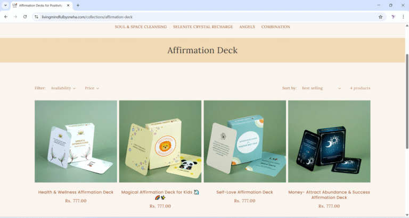Click the browser back arrow
The width and height of the screenshot is (409, 218).
6,16
